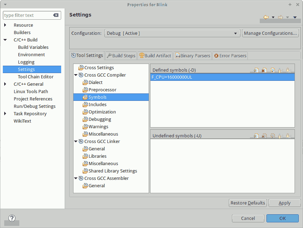Delete the selected defined symbol
This screenshot has height=228, width=303.
[264, 70]
